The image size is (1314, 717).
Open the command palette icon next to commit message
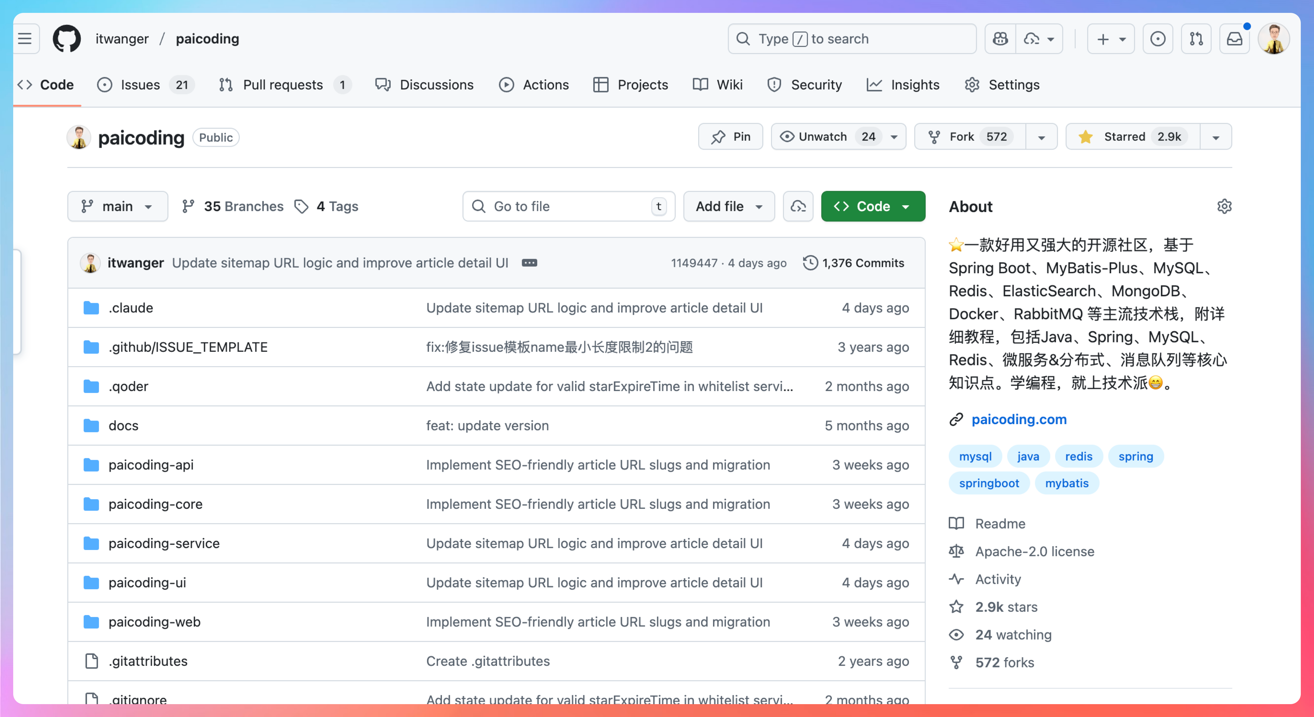click(529, 263)
